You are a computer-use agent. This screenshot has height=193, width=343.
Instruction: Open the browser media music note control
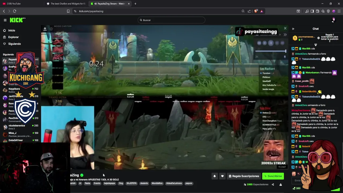307,11
